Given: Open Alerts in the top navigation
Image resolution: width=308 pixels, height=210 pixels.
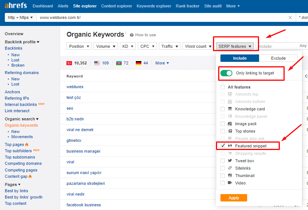Looking at the screenshot, I should [63, 6].
